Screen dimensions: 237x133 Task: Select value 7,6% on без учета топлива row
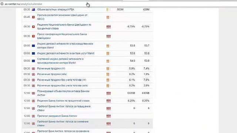pos(146,80)
